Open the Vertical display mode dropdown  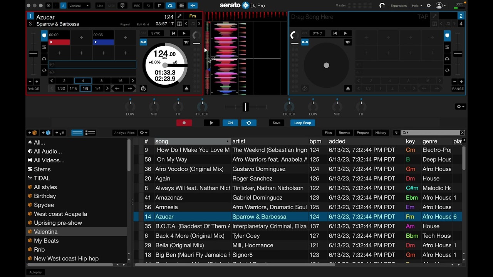pyautogui.click(x=79, y=6)
